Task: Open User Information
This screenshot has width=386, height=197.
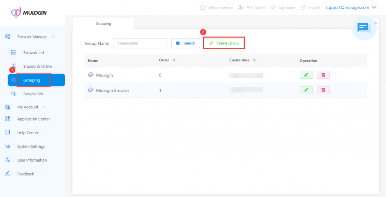Action: click(32, 160)
